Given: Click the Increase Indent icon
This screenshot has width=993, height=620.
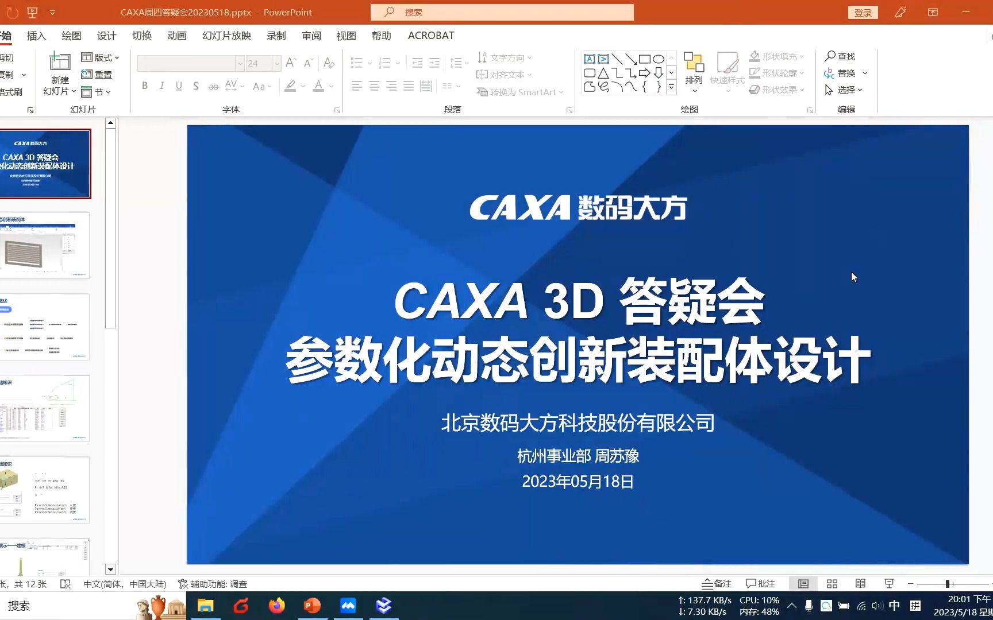Looking at the screenshot, I should pyautogui.click(x=434, y=63).
